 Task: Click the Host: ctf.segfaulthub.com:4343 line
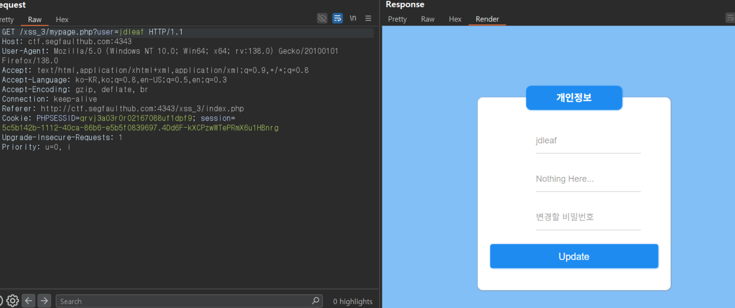pyautogui.click(x=67, y=41)
